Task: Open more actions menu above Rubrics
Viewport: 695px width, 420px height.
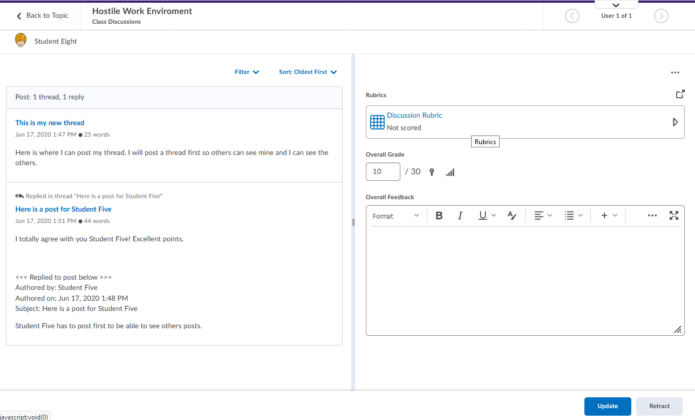Action: point(674,72)
